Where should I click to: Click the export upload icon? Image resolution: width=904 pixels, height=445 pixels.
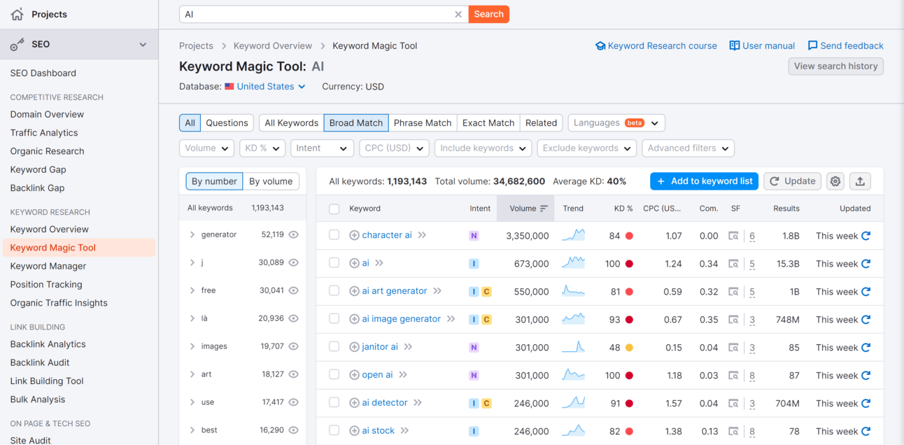(860, 181)
